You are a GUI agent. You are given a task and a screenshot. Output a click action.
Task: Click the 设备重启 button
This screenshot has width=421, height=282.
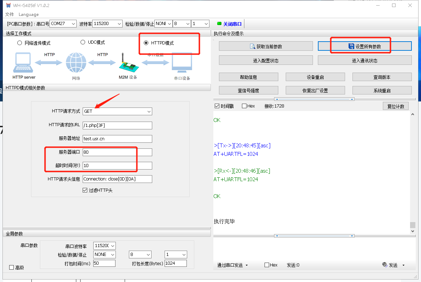click(315, 77)
